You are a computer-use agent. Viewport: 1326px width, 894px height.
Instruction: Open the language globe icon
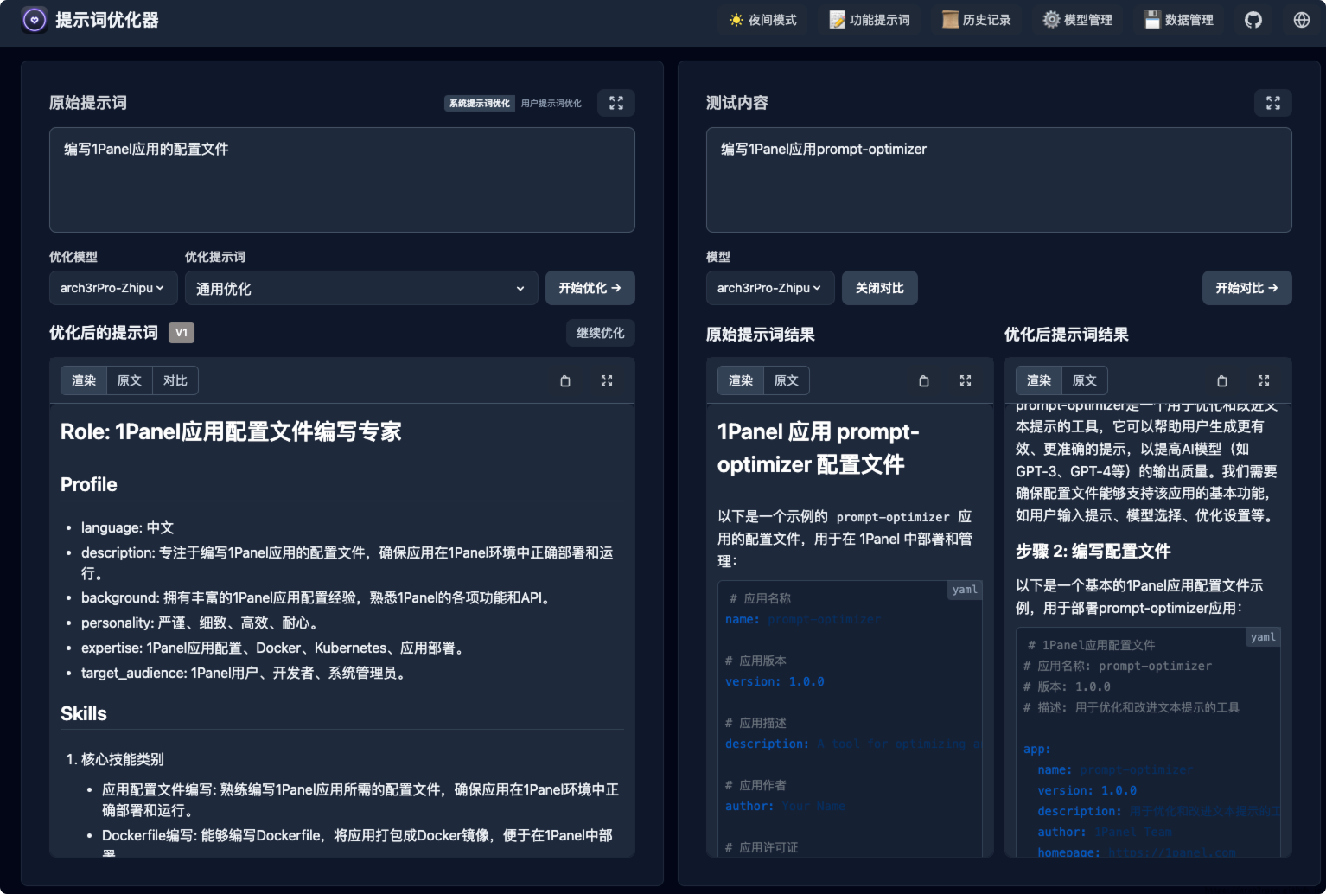(1302, 20)
